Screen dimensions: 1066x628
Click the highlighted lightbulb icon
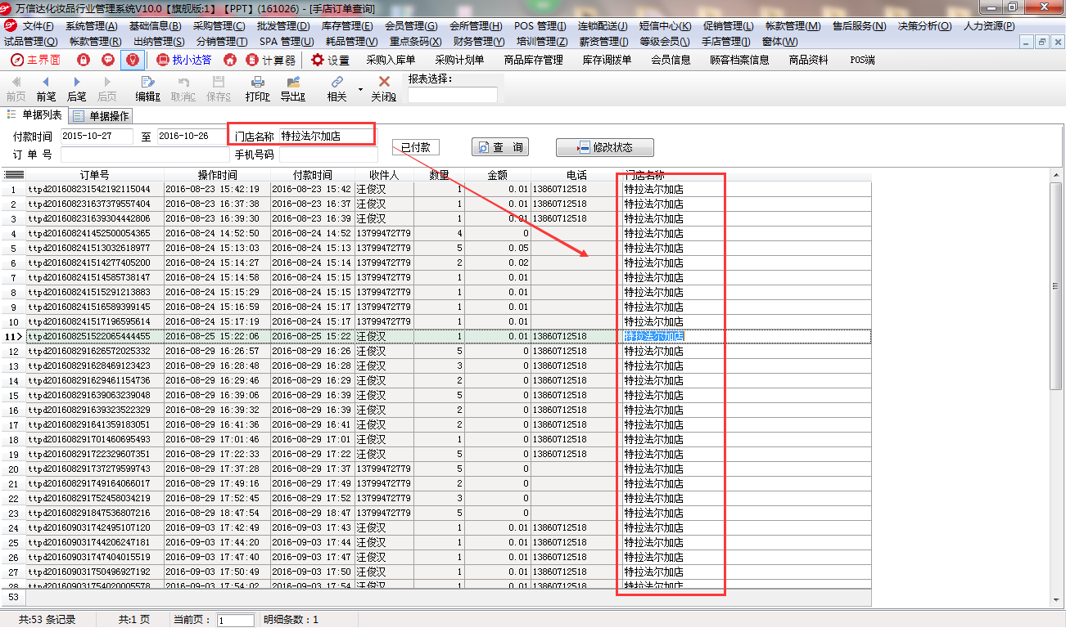pyautogui.click(x=133, y=60)
